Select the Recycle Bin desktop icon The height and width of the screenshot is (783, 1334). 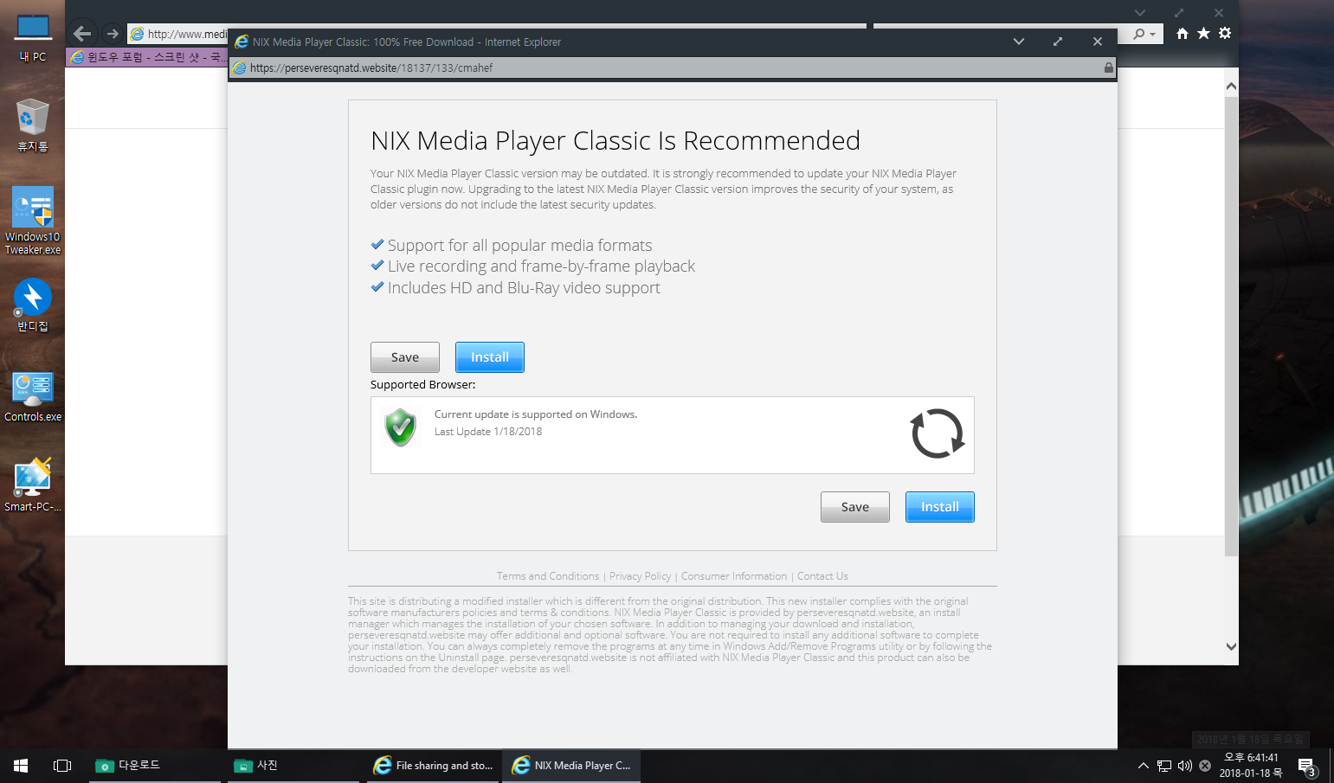point(33,125)
